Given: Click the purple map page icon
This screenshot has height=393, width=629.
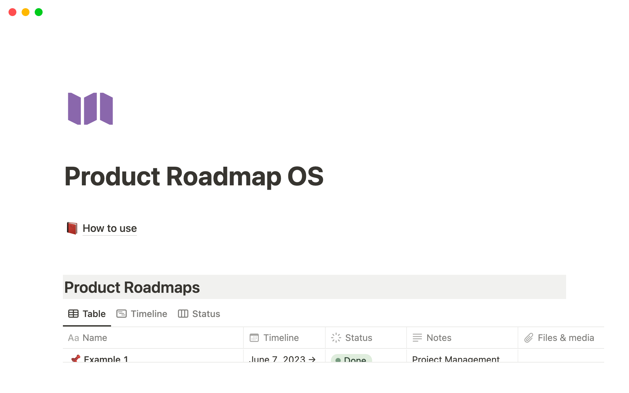Looking at the screenshot, I should (x=90, y=109).
